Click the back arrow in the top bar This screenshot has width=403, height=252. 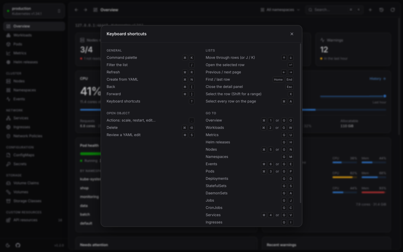(x=76, y=10)
